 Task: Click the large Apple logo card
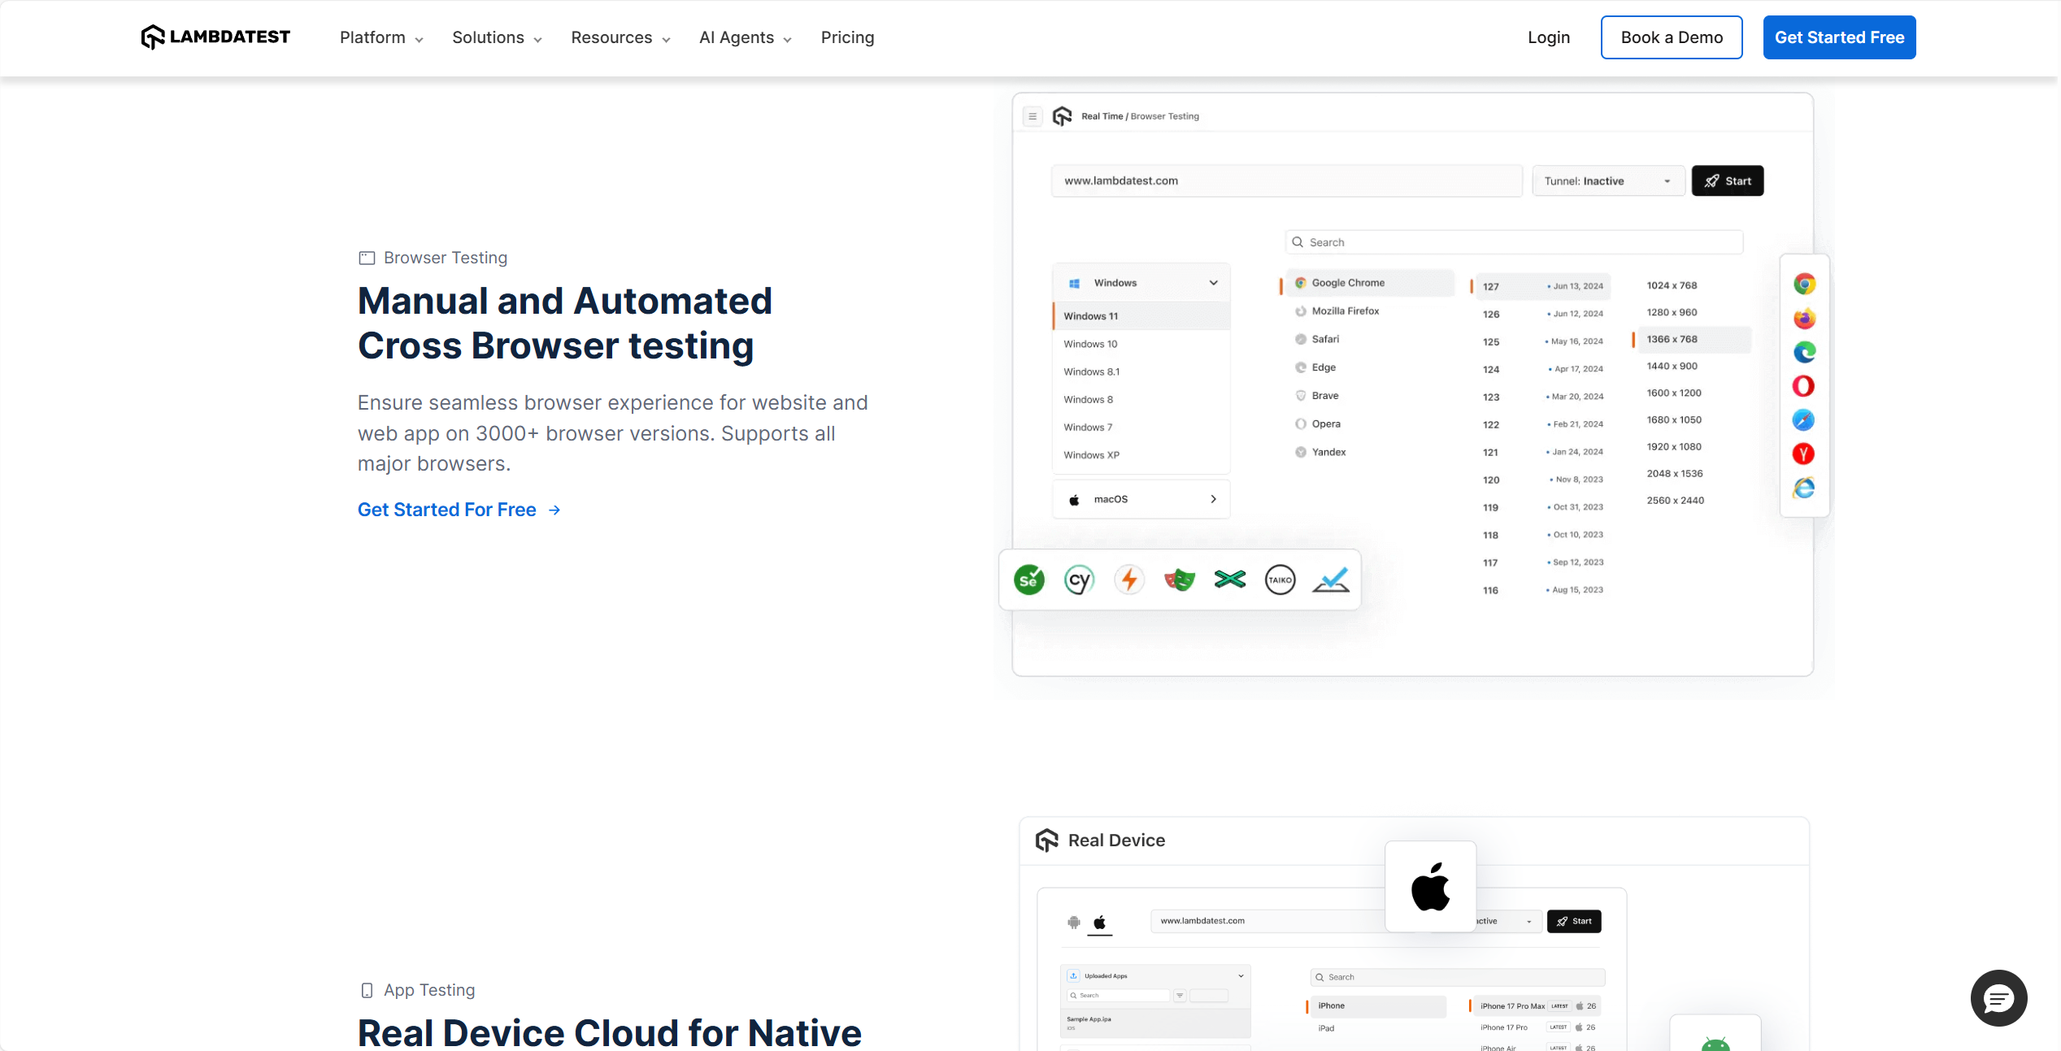pos(1430,887)
